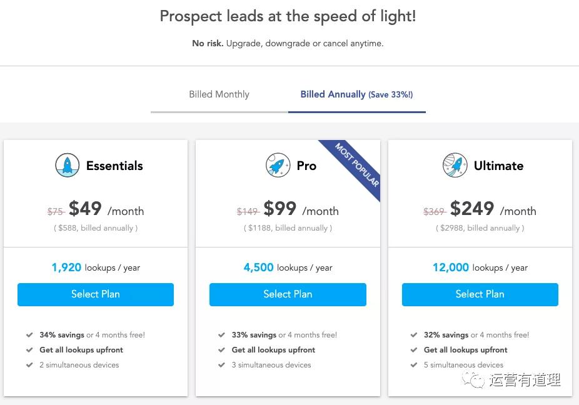Select Plan for the Pro tier
This screenshot has width=579, height=405.
pyautogui.click(x=288, y=294)
